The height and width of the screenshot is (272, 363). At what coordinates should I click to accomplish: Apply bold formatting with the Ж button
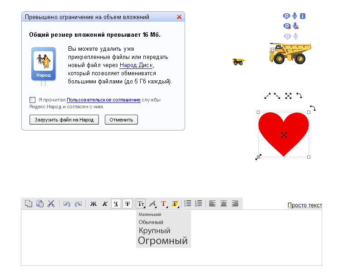pyautogui.click(x=93, y=204)
